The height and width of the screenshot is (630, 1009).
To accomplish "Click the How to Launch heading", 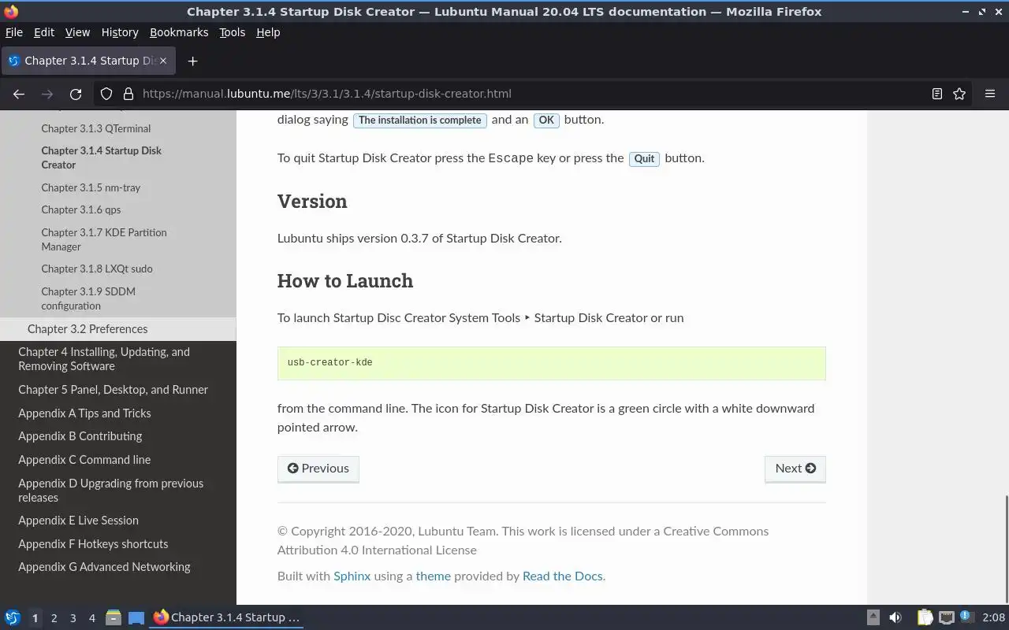I will (x=345, y=281).
